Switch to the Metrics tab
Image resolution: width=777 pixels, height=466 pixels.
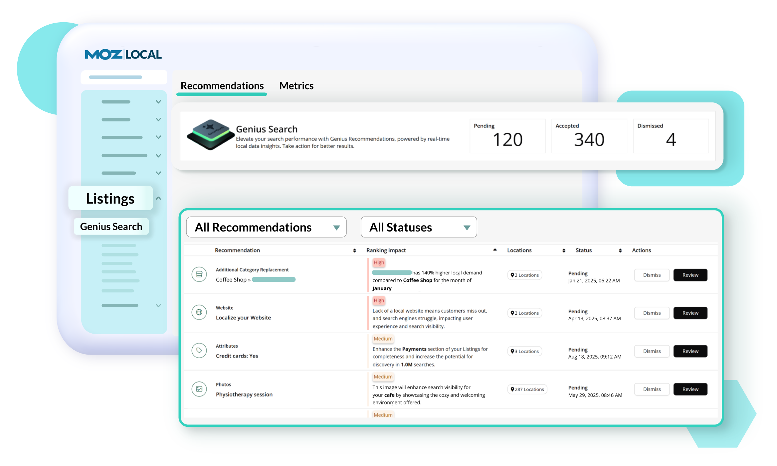tap(296, 85)
